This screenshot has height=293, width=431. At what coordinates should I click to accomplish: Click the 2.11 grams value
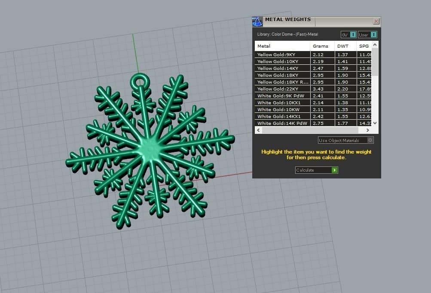[x=318, y=109]
